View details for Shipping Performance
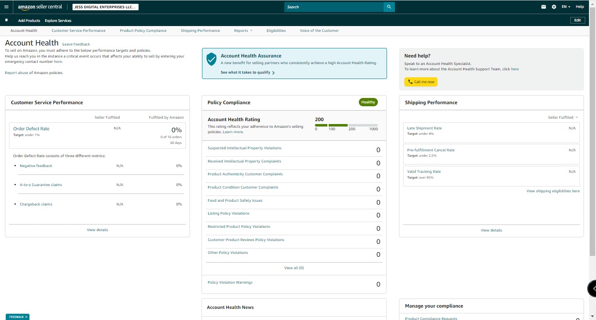The height and width of the screenshot is (320, 596). pos(491,230)
